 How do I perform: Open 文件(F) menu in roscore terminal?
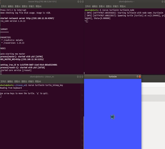click(x=4, y=7)
